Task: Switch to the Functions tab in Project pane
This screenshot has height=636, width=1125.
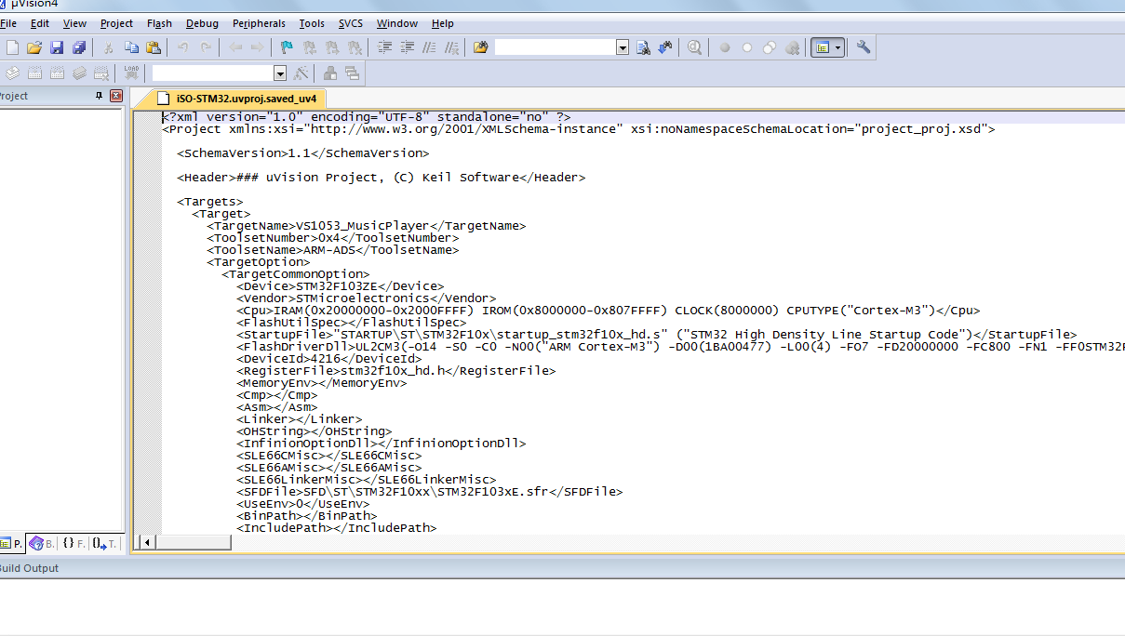Action: 74,543
